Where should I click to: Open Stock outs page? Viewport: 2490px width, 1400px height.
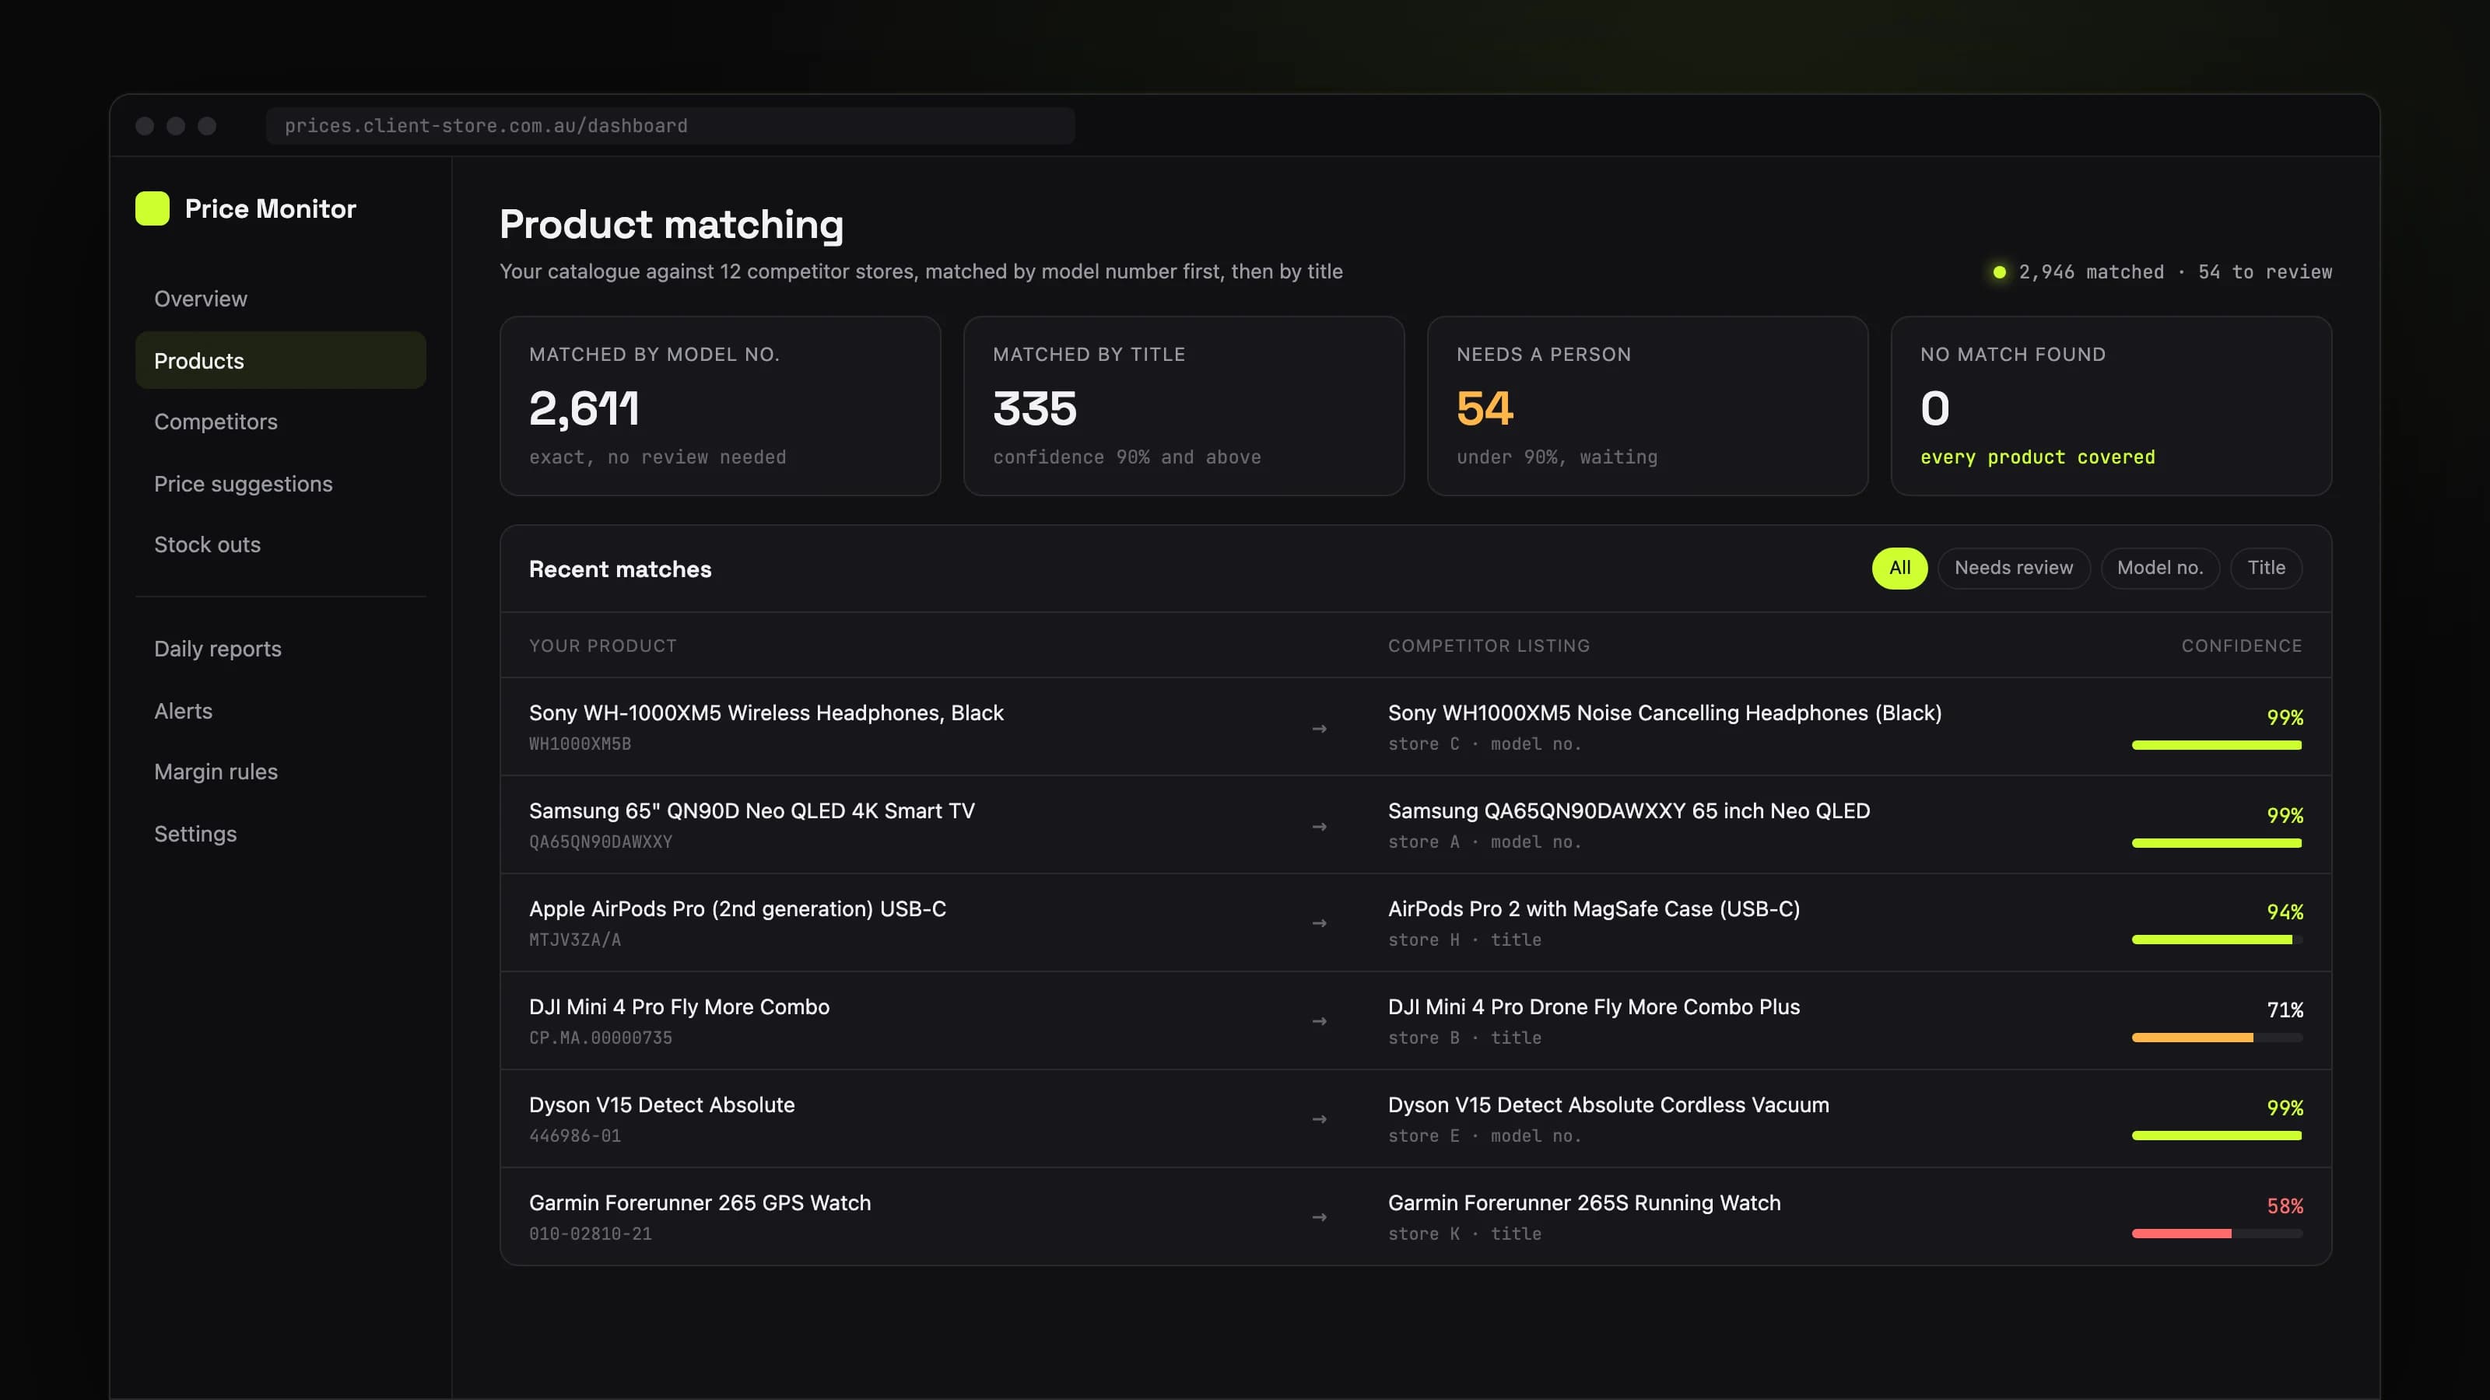coord(280,545)
